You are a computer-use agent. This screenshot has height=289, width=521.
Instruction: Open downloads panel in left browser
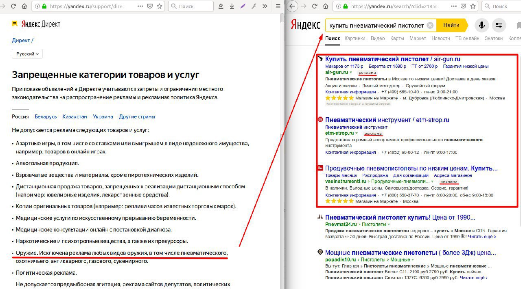coord(232,6)
